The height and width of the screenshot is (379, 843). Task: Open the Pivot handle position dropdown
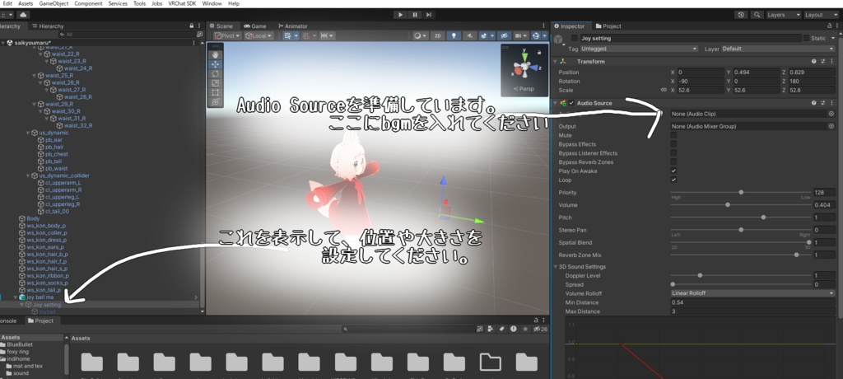pos(227,35)
